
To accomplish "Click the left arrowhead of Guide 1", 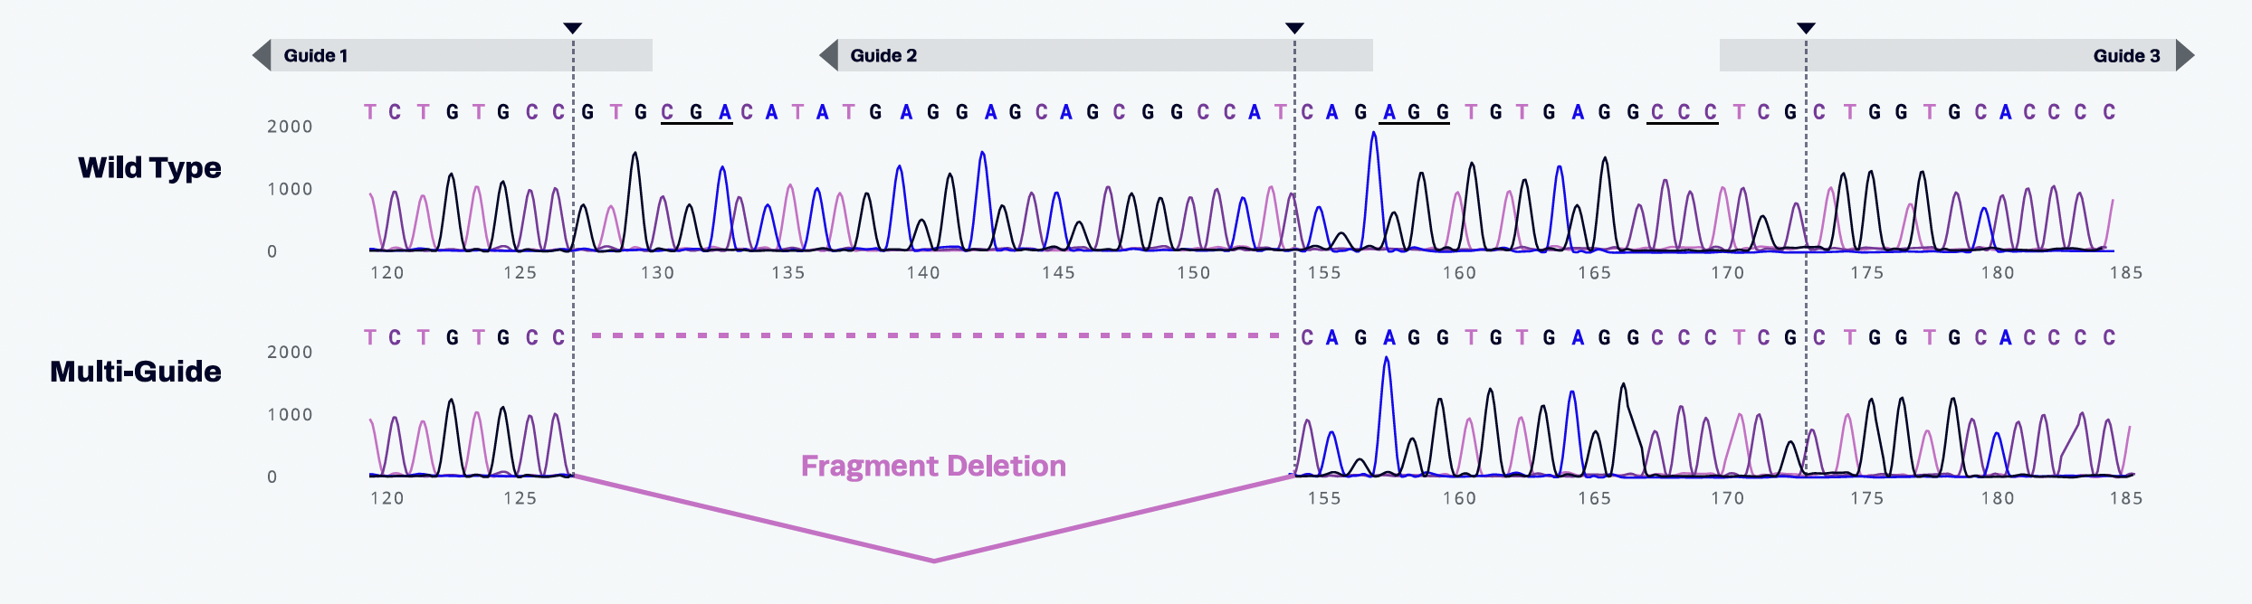I will (262, 55).
